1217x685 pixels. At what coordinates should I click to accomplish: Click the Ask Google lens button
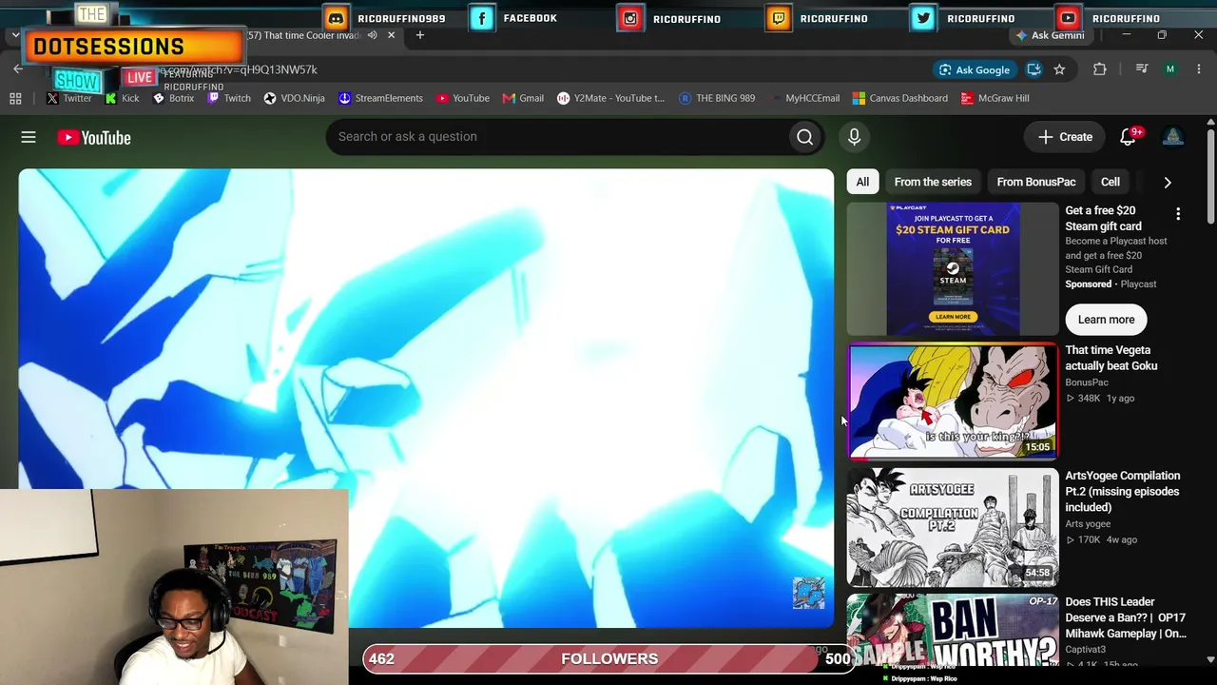point(974,69)
